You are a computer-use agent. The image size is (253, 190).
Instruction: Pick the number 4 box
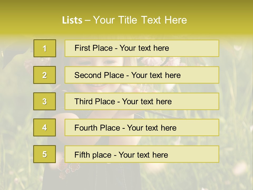click(45, 127)
